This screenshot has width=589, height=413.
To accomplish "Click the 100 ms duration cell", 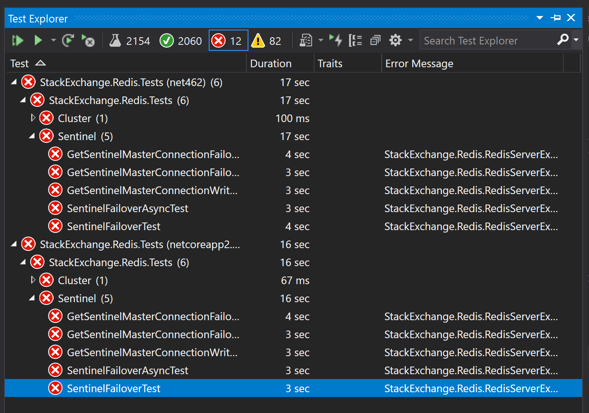I will (292, 118).
